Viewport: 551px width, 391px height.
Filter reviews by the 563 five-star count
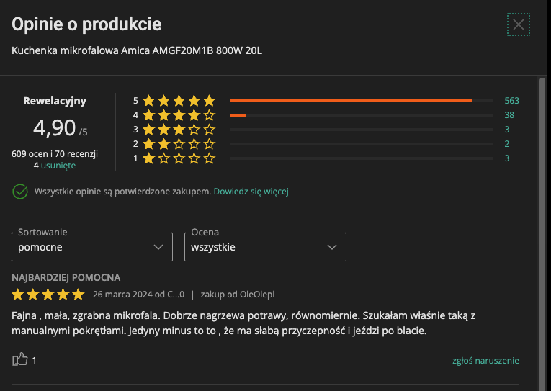pyautogui.click(x=511, y=101)
